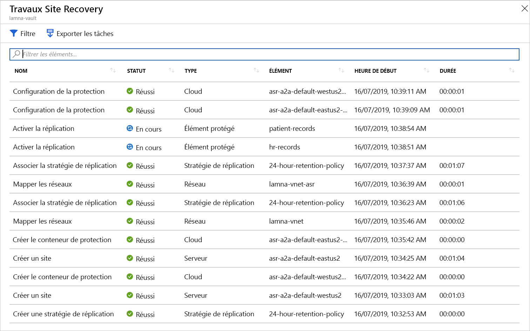Open Créer le conteneur job at 10:35:42
The height and width of the screenshot is (331, 530).
coord(62,240)
